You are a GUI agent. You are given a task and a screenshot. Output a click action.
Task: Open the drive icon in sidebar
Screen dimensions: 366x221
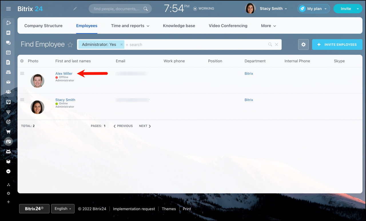click(x=8, y=72)
